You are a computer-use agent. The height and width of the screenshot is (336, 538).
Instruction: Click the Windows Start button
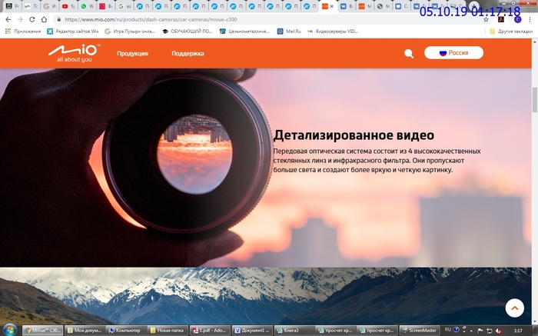[x=9, y=330]
